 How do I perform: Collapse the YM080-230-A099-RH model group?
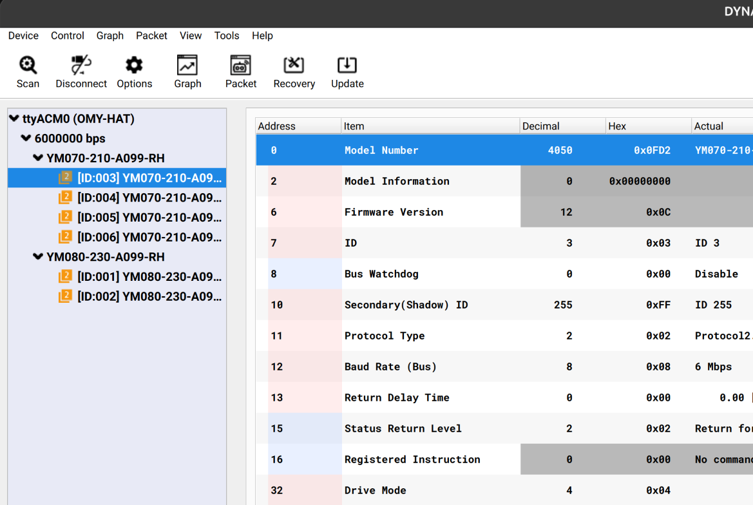[38, 257]
